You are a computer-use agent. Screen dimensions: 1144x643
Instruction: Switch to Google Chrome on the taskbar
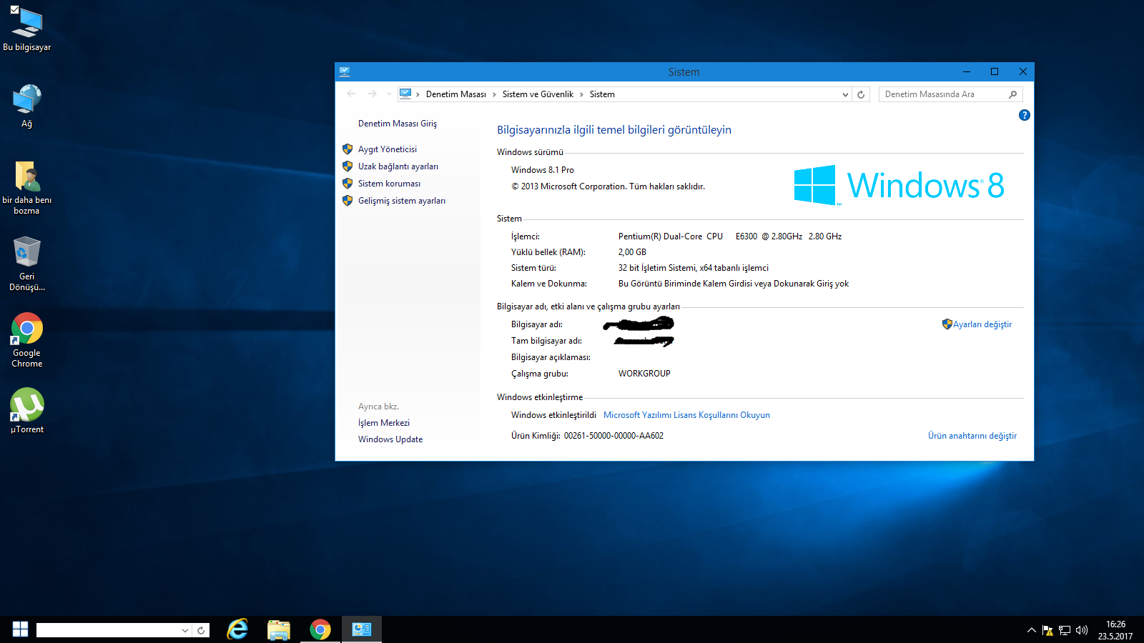tap(320, 629)
